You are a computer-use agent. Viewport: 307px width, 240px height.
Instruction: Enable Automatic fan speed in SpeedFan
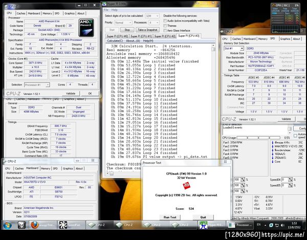click(295, 136)
